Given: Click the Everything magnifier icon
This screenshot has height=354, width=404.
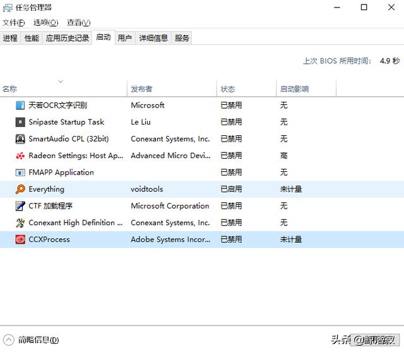Looking at the screenshot, I should 20,189.
